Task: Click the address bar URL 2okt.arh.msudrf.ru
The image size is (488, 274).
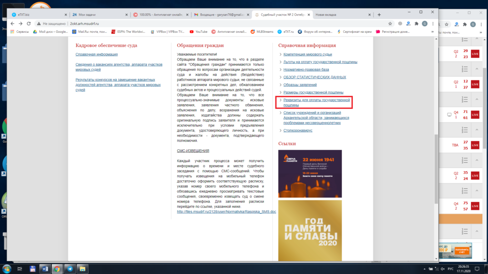Action: click(x=84, y=24)
